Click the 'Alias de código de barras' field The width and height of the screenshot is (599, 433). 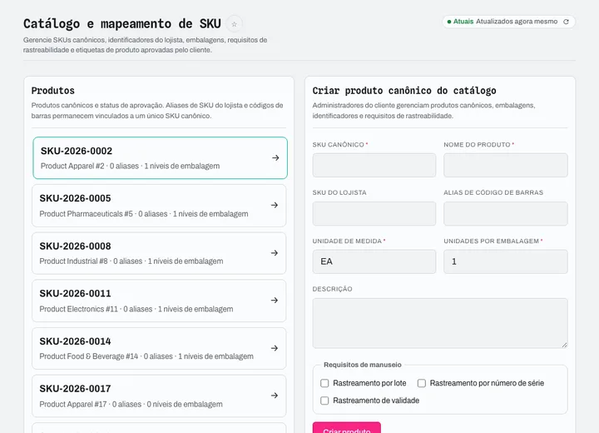pyautogui.click(x=506, y=213)
